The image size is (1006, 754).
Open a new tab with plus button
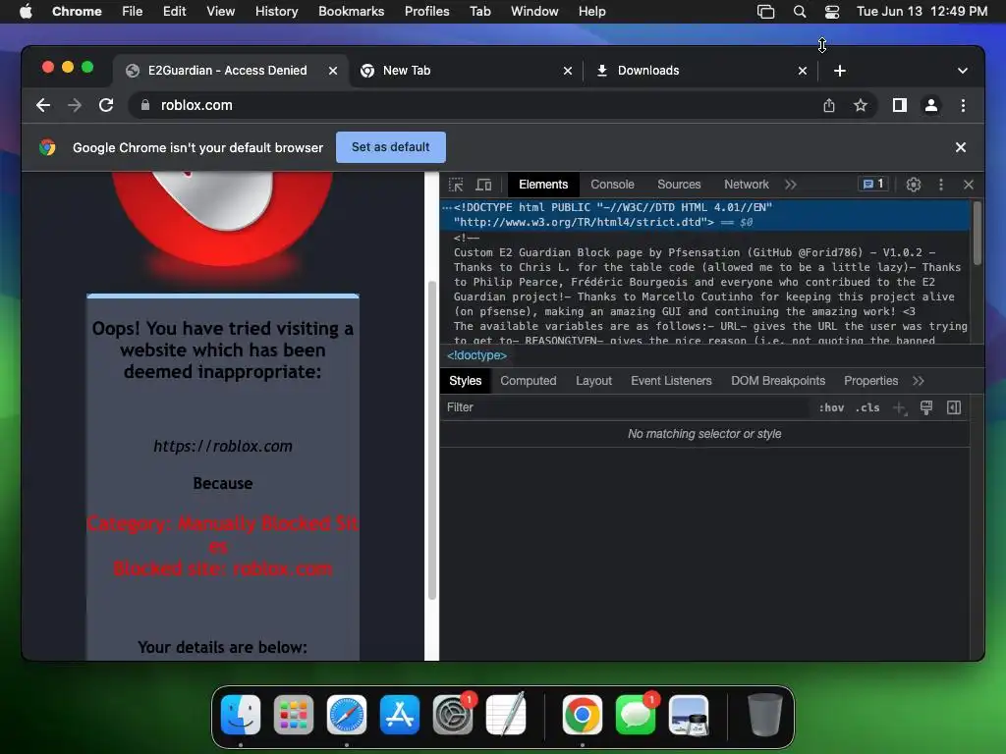pos(839,71)
